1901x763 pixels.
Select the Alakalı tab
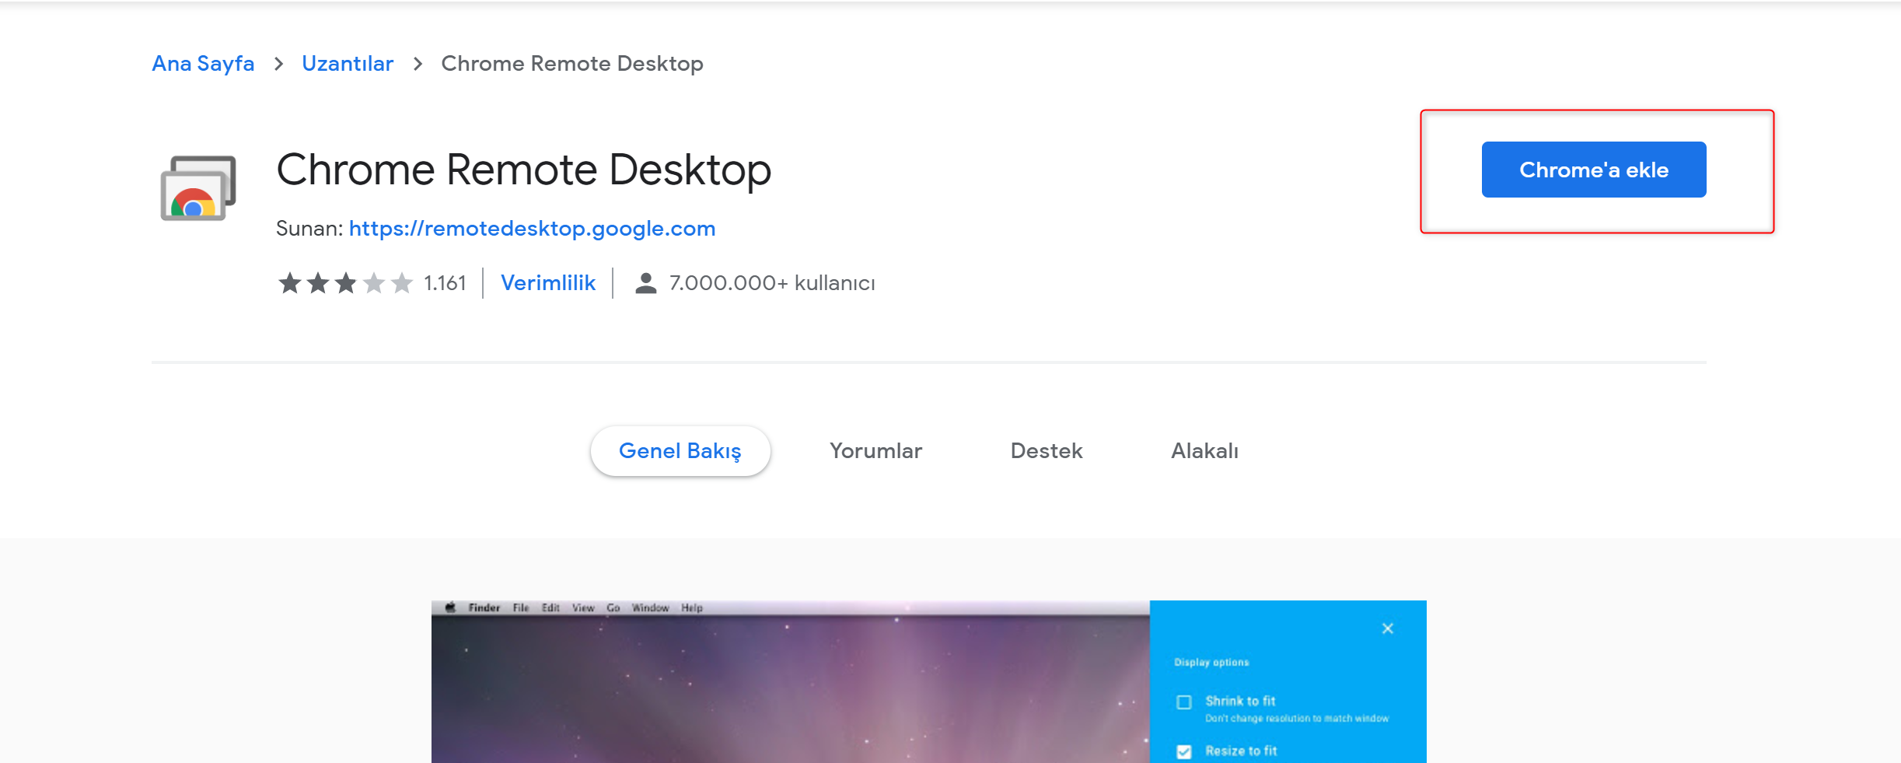point(1204,451)
